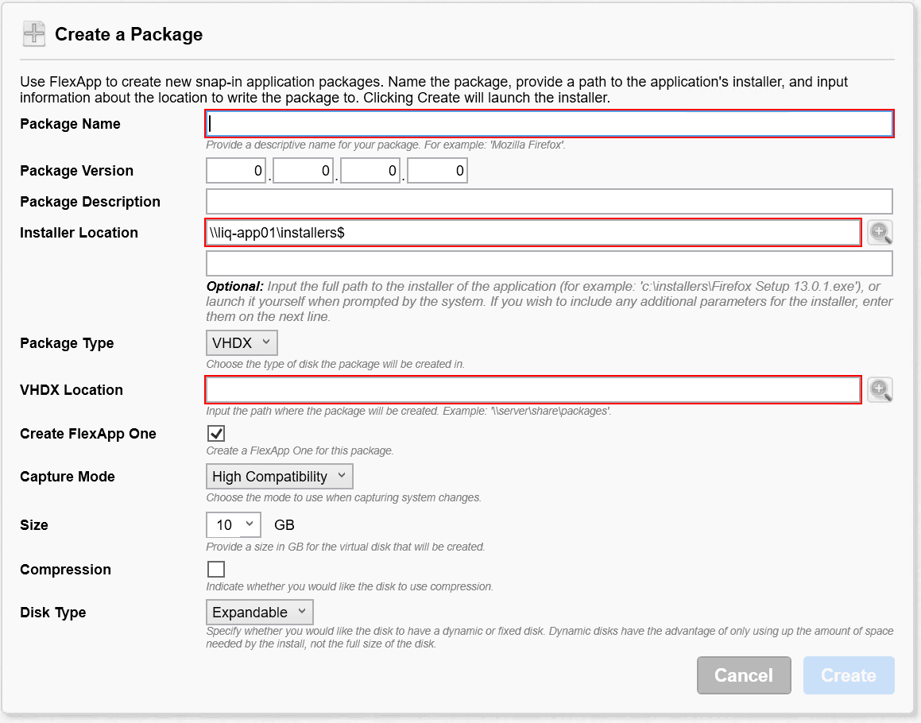Image resolution: width=921 pixels, height=723 pixels.
Task: Click the plus icon beside Create a Package
Action: pos(34,34)
